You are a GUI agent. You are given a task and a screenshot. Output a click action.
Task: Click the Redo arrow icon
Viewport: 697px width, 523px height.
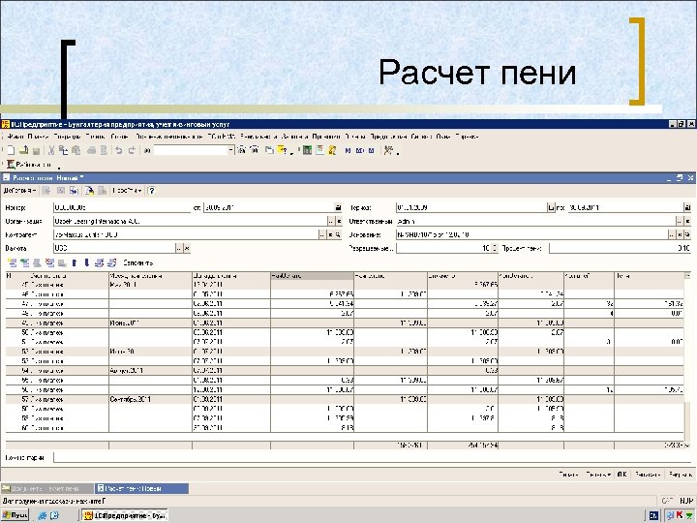[x=132, y=150]
